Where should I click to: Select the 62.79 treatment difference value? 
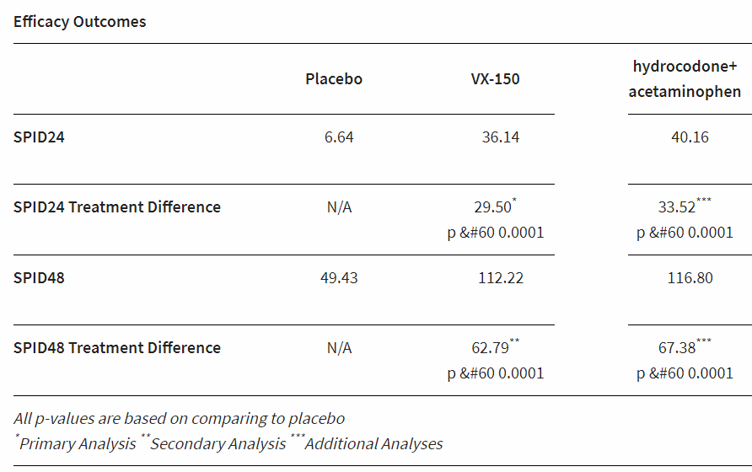(x=490, y=348)
